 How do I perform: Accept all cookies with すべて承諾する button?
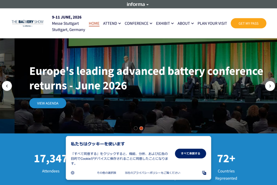tap(190, 153)
